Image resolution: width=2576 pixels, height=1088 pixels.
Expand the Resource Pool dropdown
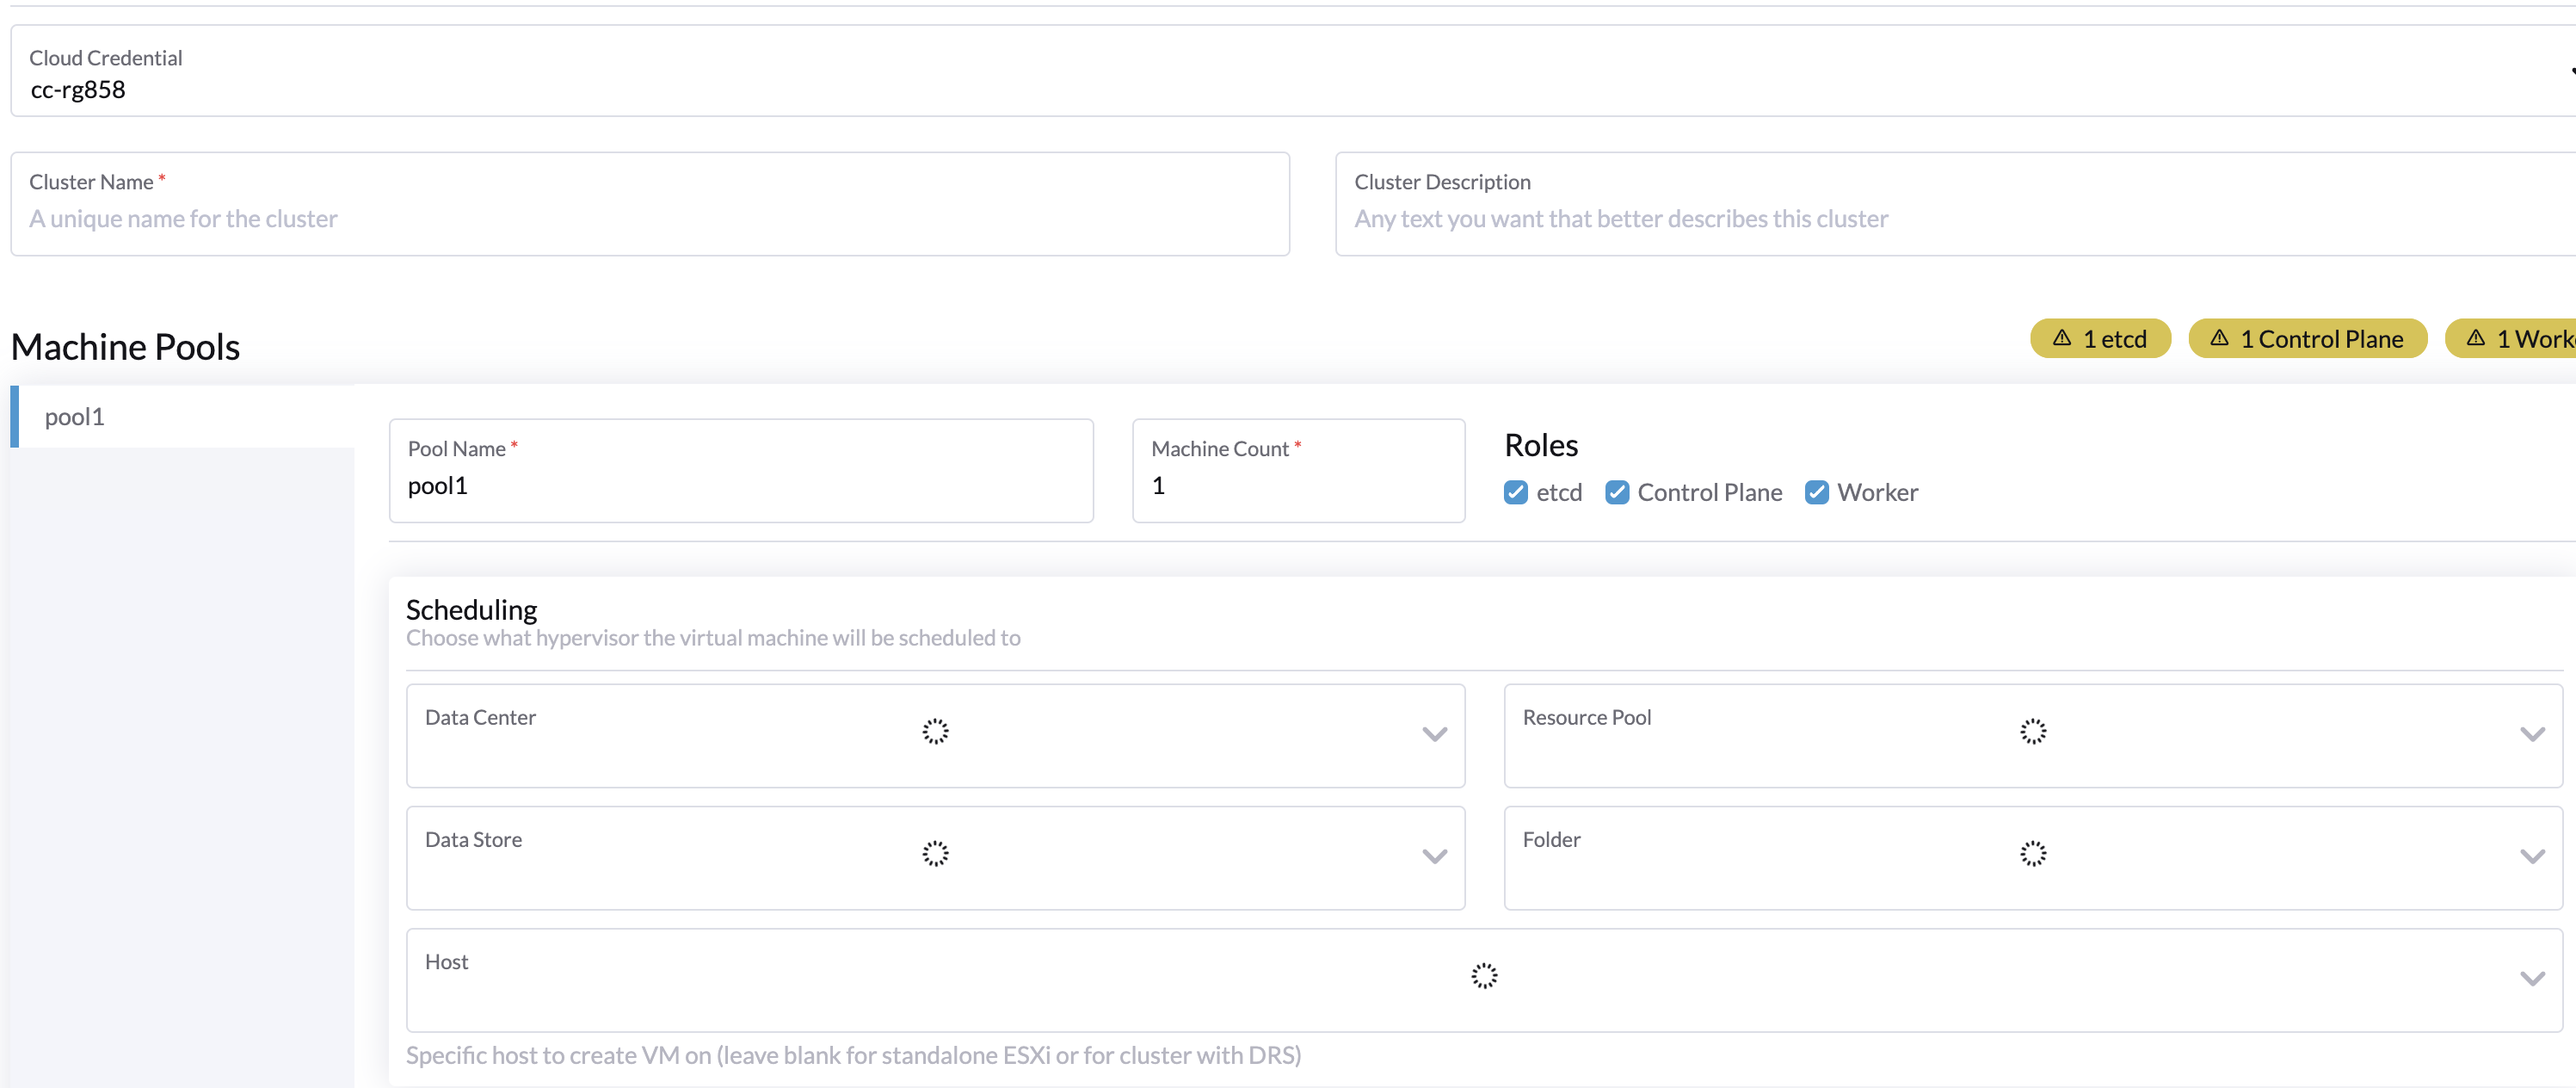point(2533,734)
